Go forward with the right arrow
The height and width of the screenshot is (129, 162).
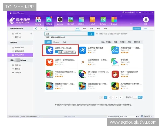tap(41, 28)
